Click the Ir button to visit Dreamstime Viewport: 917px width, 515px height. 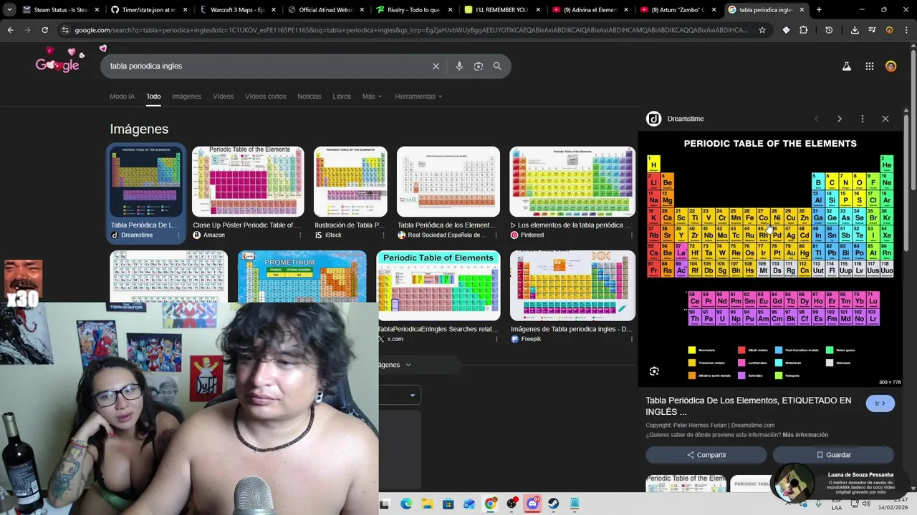[x=880, y=403]
